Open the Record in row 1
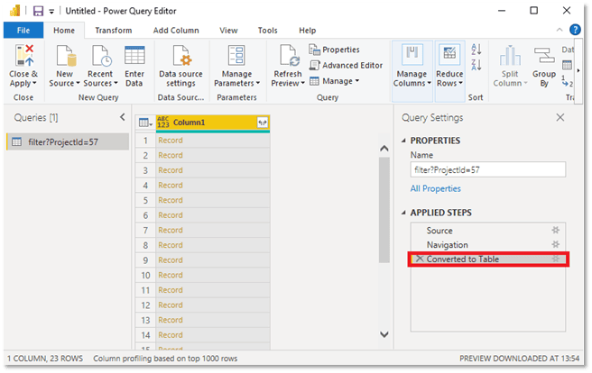 (x=171, y=141)
